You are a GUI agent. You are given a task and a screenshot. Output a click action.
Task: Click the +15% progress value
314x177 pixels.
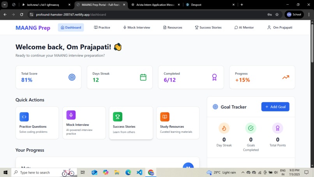point(242,80)
